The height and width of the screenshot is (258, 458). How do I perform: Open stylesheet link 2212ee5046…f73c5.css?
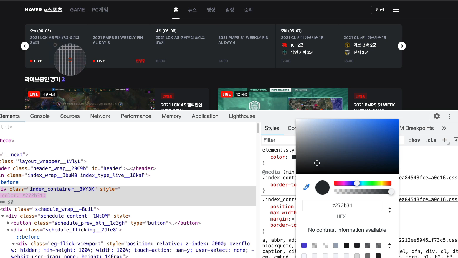click(428, 240)
